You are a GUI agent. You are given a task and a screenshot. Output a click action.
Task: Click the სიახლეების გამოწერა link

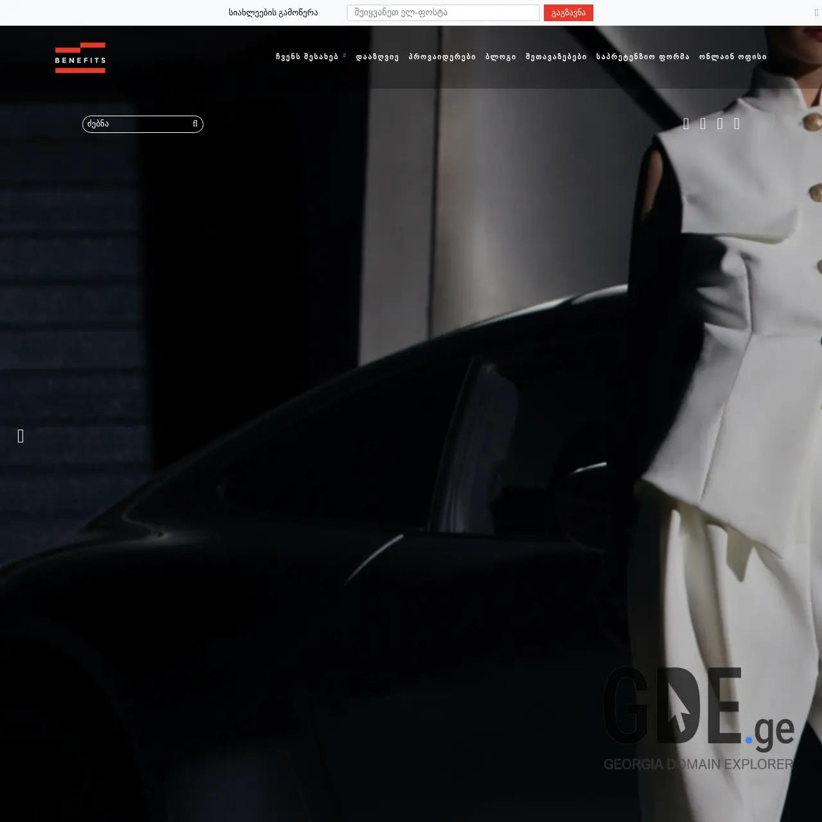273,12
